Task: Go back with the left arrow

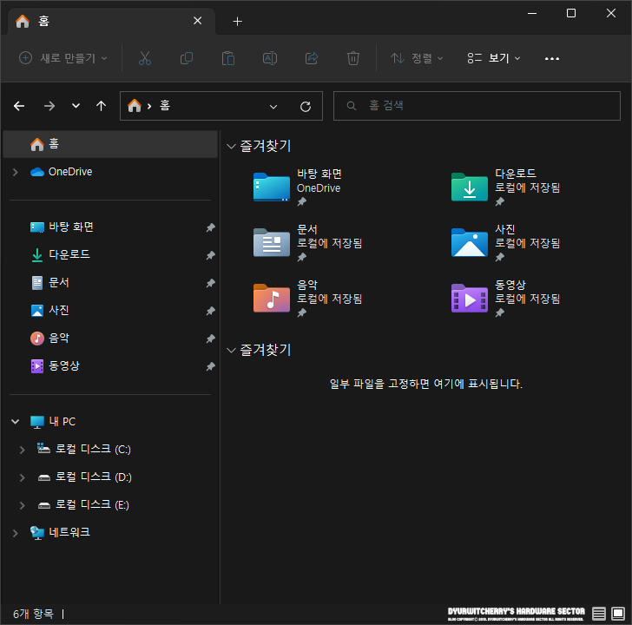Action: coord(19,106)
